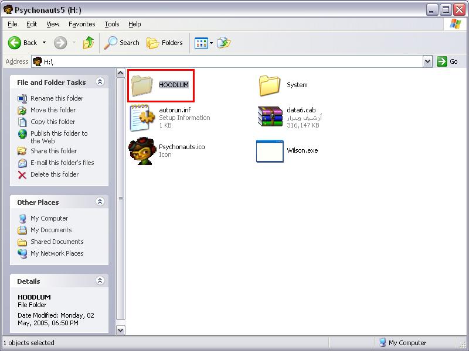Go up one folder level

click(x=89, y=43)
